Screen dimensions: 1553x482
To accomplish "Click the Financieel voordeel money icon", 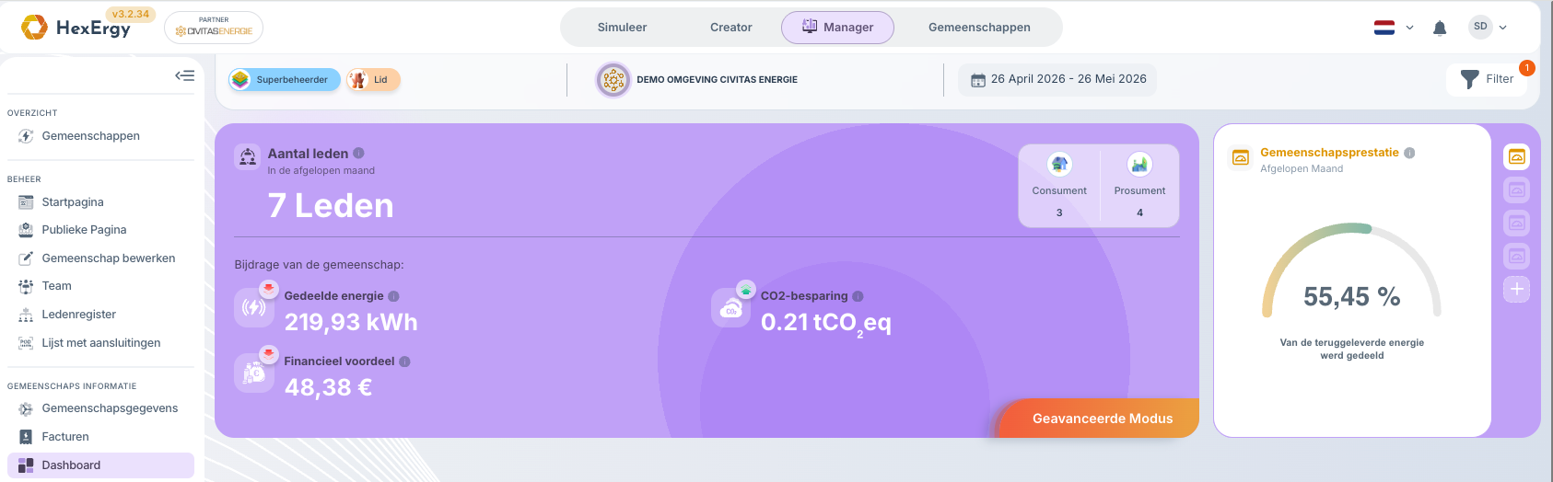I will [x=253, y=373].
